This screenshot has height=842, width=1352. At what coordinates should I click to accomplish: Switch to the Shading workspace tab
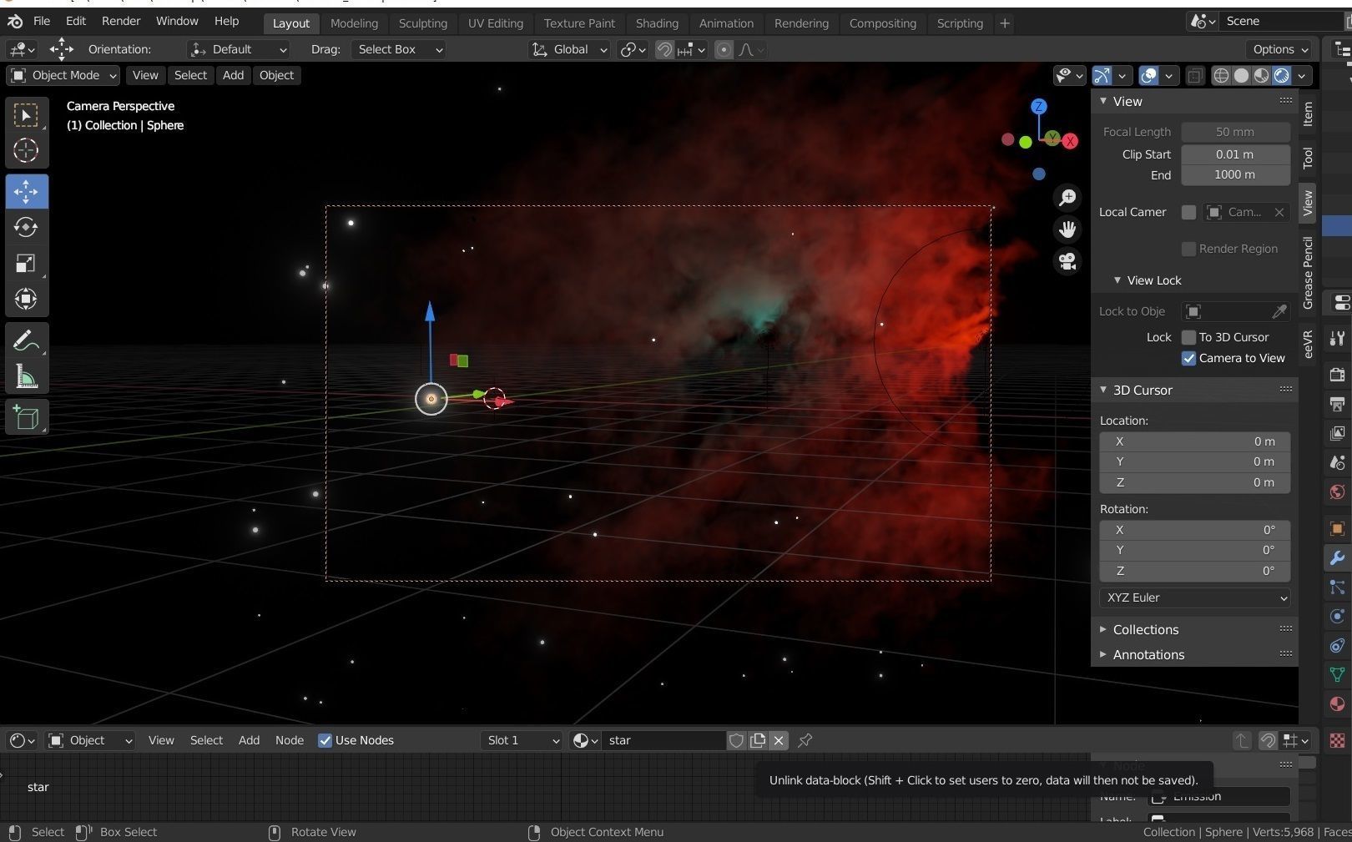(x=657, y=23)
